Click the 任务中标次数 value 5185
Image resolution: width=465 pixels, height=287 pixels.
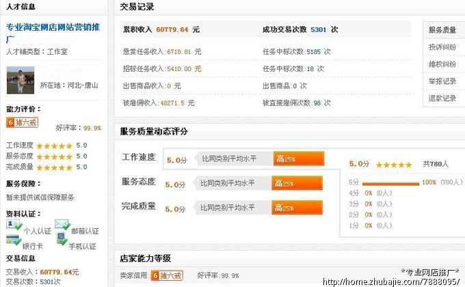click(313, 52)
